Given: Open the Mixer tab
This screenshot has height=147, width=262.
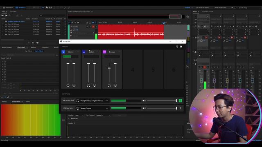Looking at the screenshot, I should click(195, 12).
